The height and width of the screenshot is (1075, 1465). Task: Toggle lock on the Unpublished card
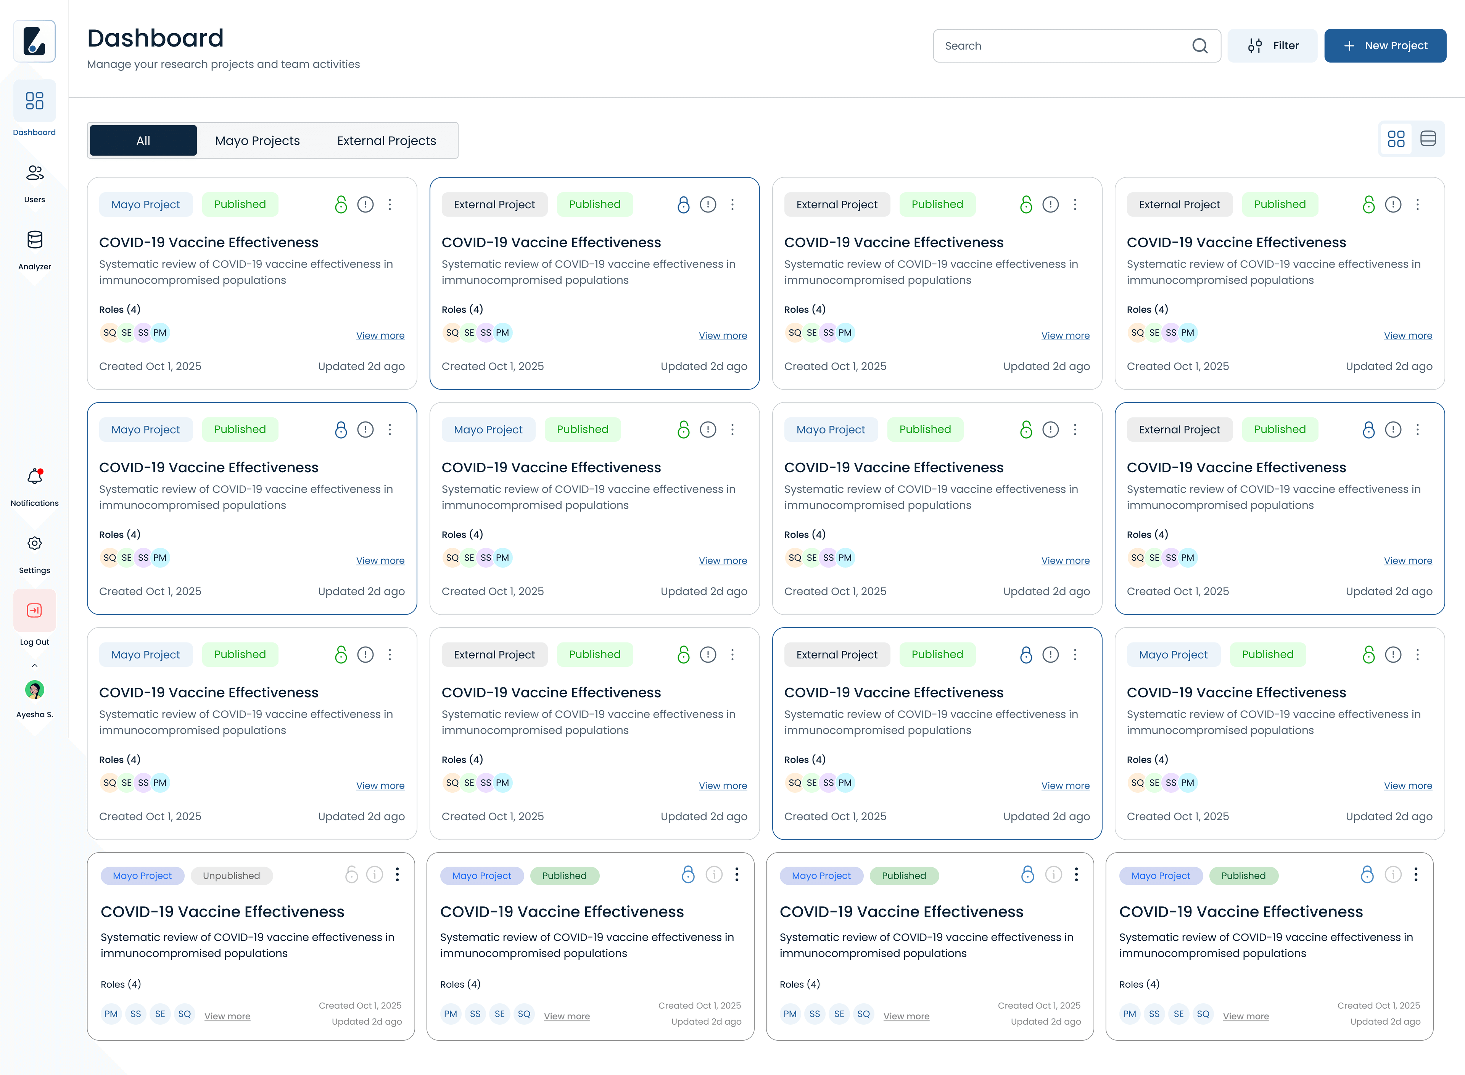pos(351,875)
